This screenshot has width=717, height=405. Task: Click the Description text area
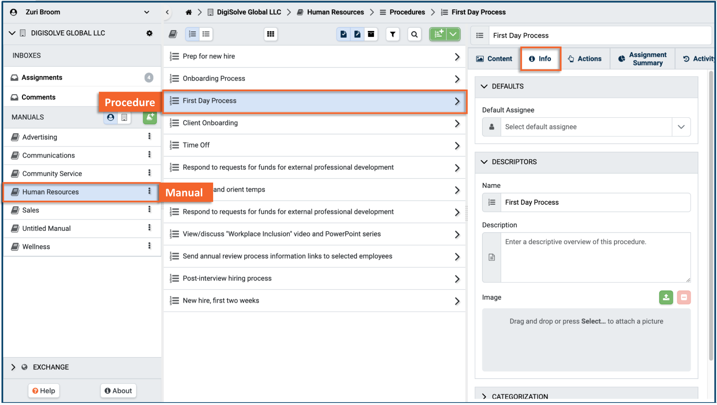click(x=595, y=257)
